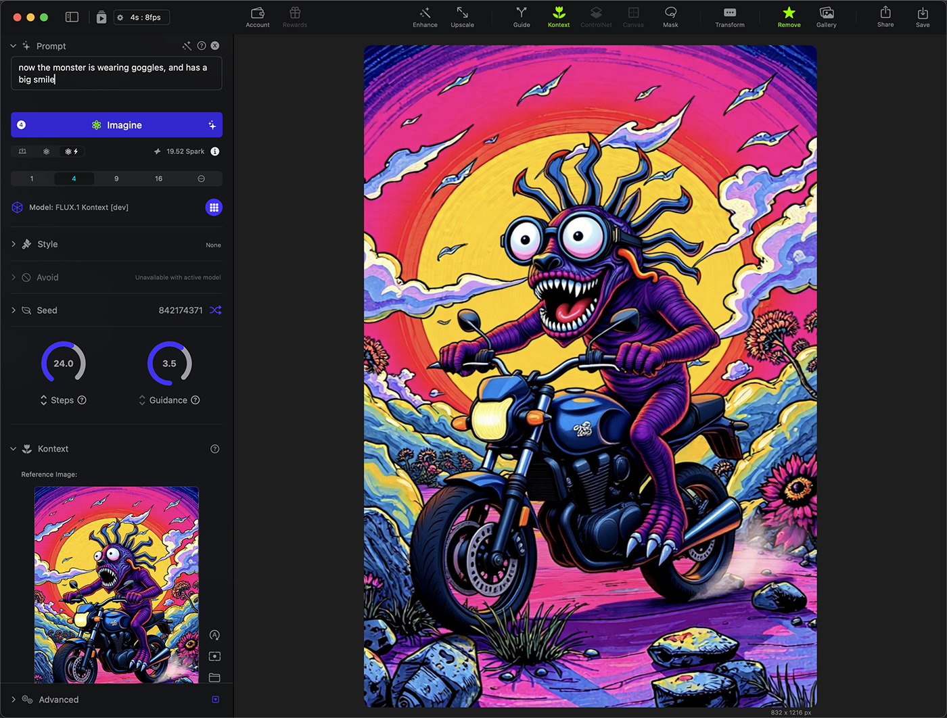Toggle the left sidebar panel visibility
Screen dimensions: 947x718
click(72, 17)
